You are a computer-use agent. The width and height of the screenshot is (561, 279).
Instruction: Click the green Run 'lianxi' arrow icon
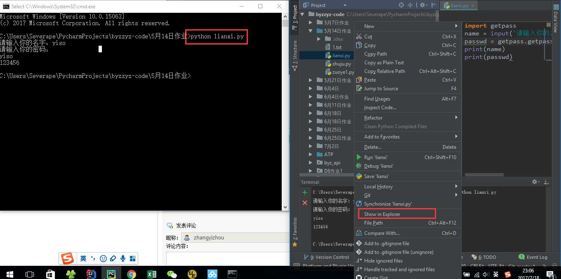pyautogui.click(x=359, y=157)
